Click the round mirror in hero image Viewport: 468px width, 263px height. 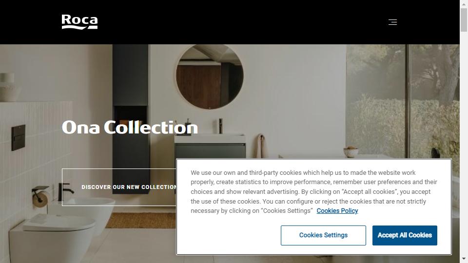click(210, 76)
